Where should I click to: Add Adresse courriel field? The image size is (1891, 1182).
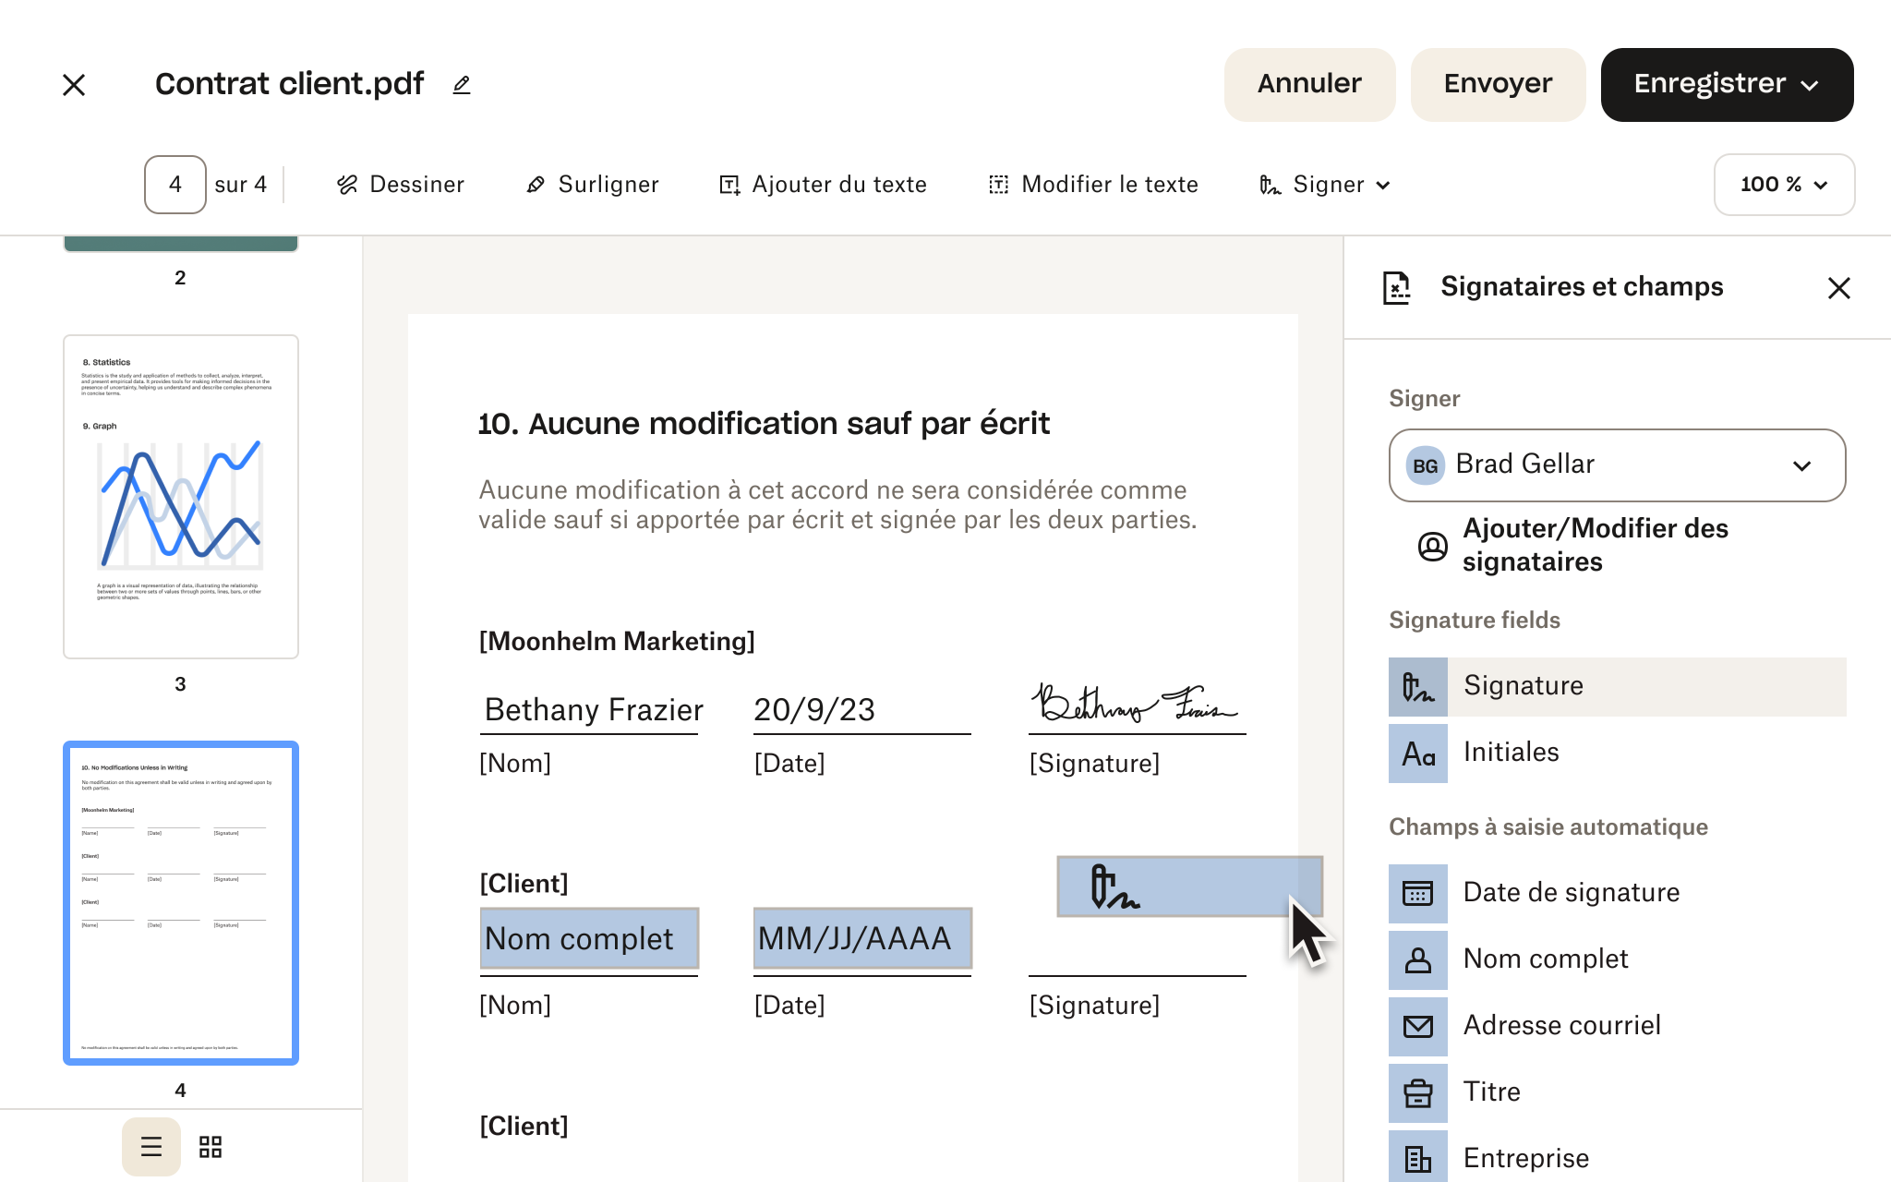coord(1617,1027)
